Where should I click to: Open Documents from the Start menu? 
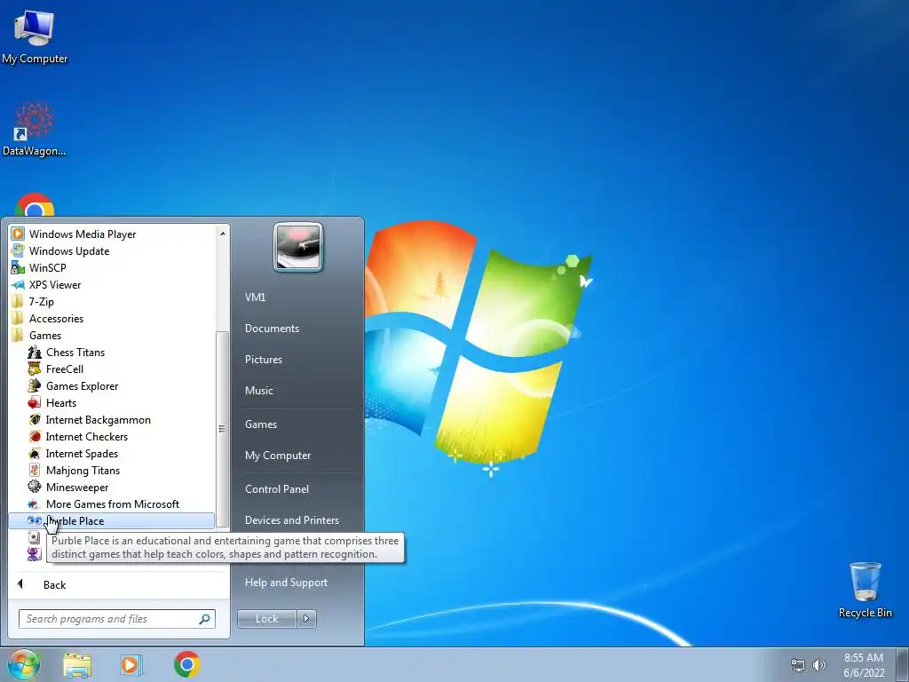click(x=272, y=329)
